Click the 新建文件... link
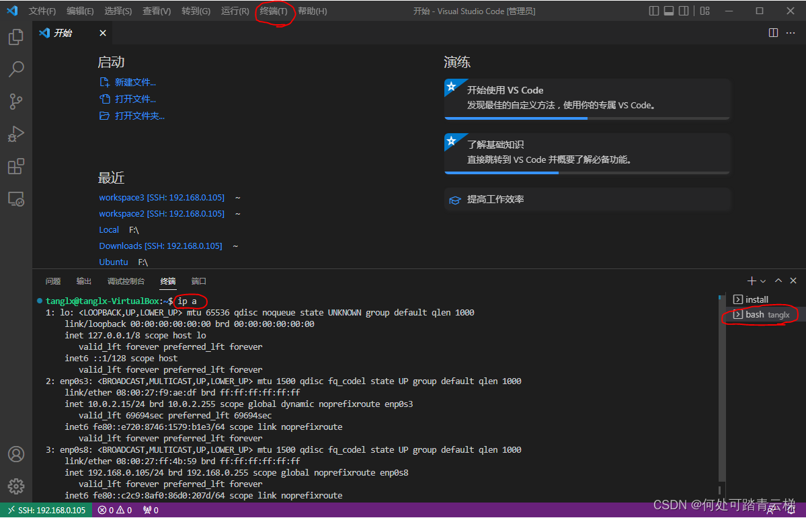This screenshot has height=518, width=806. [x=135, y=82]
